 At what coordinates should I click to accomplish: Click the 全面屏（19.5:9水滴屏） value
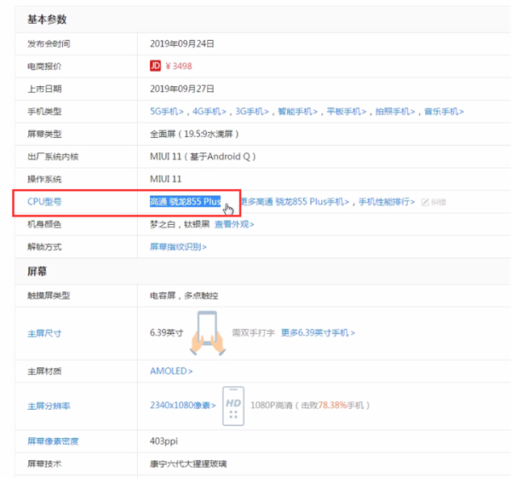pos(194,134)
